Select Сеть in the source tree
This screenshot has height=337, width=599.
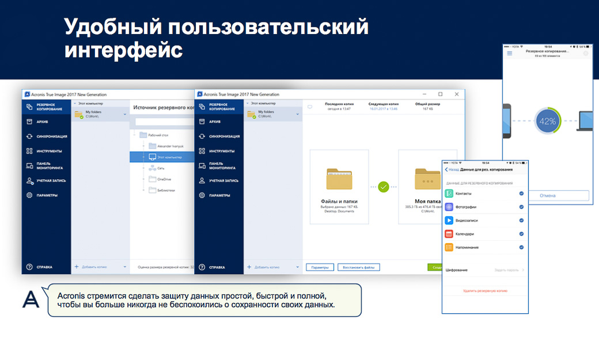pyautogui.click(x=157, y=168)
